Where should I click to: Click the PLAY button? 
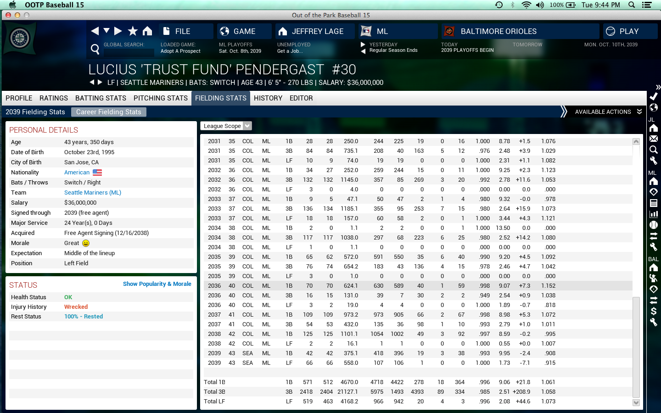click(630, 31)
